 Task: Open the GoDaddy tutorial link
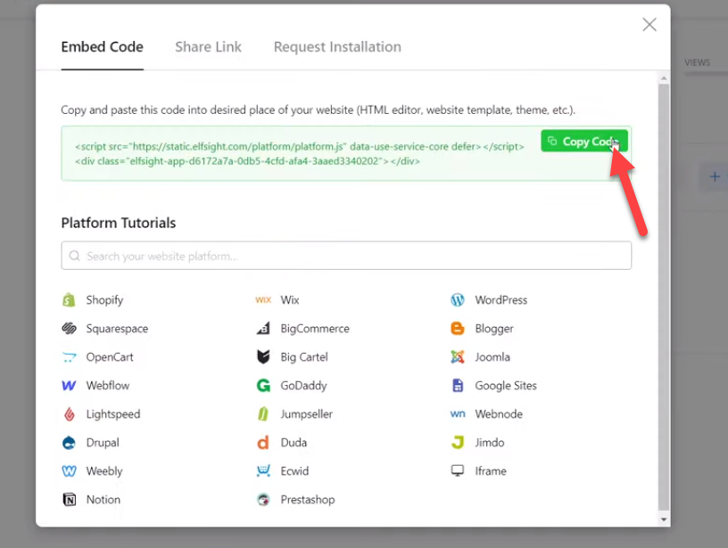click(303, 386)
